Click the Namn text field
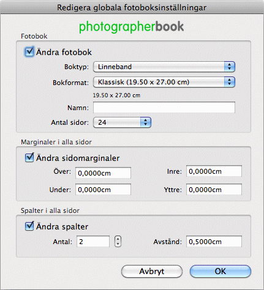This screenshot has height=290, width=264. click(164, 107)
